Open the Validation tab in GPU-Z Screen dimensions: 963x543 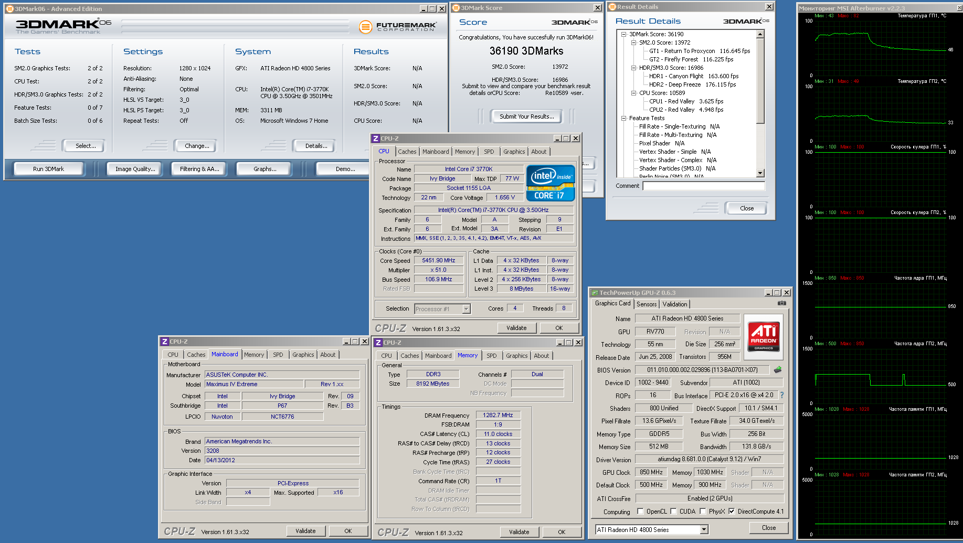click(x=675, y=304)
